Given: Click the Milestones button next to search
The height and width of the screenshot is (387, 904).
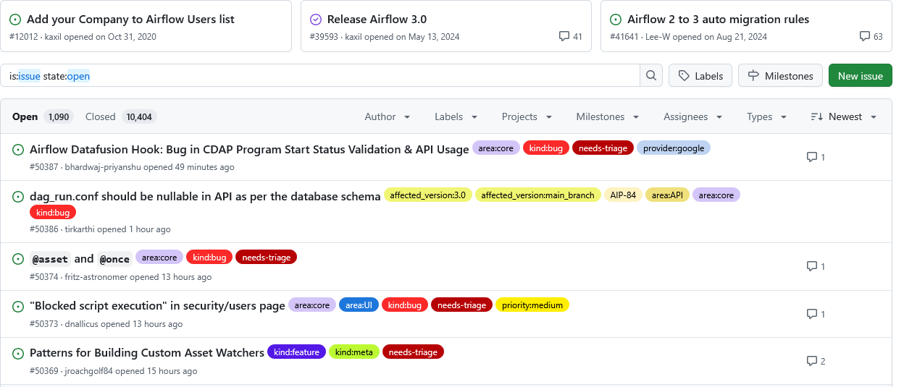Looking at the screenshot, I should 780,76.
